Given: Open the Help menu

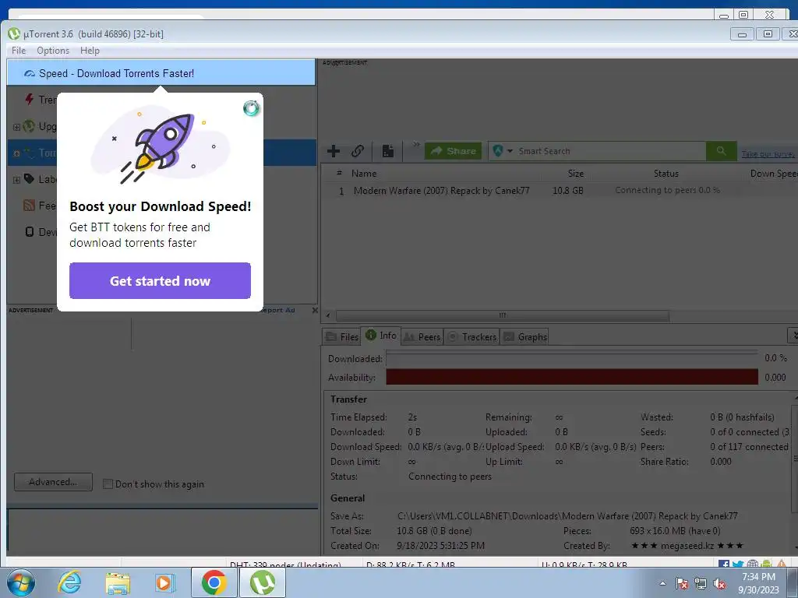Looking at the screenshot, I should 90,51.
